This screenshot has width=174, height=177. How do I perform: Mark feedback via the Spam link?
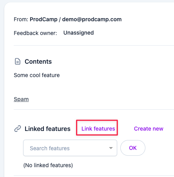point(21,99)
